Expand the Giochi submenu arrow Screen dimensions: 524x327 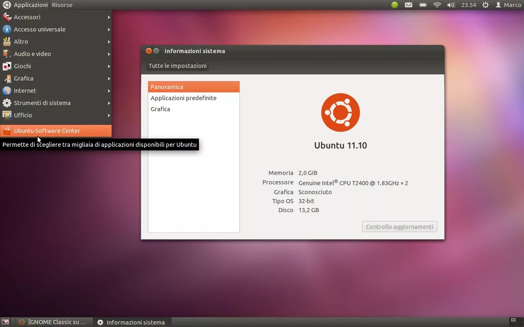coord(109,66)
